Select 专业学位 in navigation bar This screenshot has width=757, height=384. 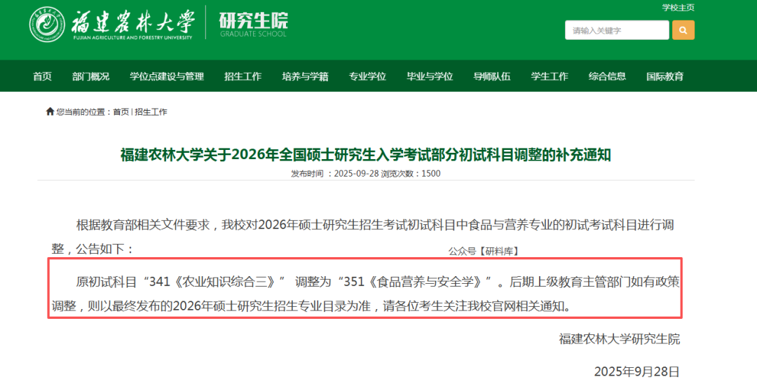pyautogui.click(x=367, y=76)
